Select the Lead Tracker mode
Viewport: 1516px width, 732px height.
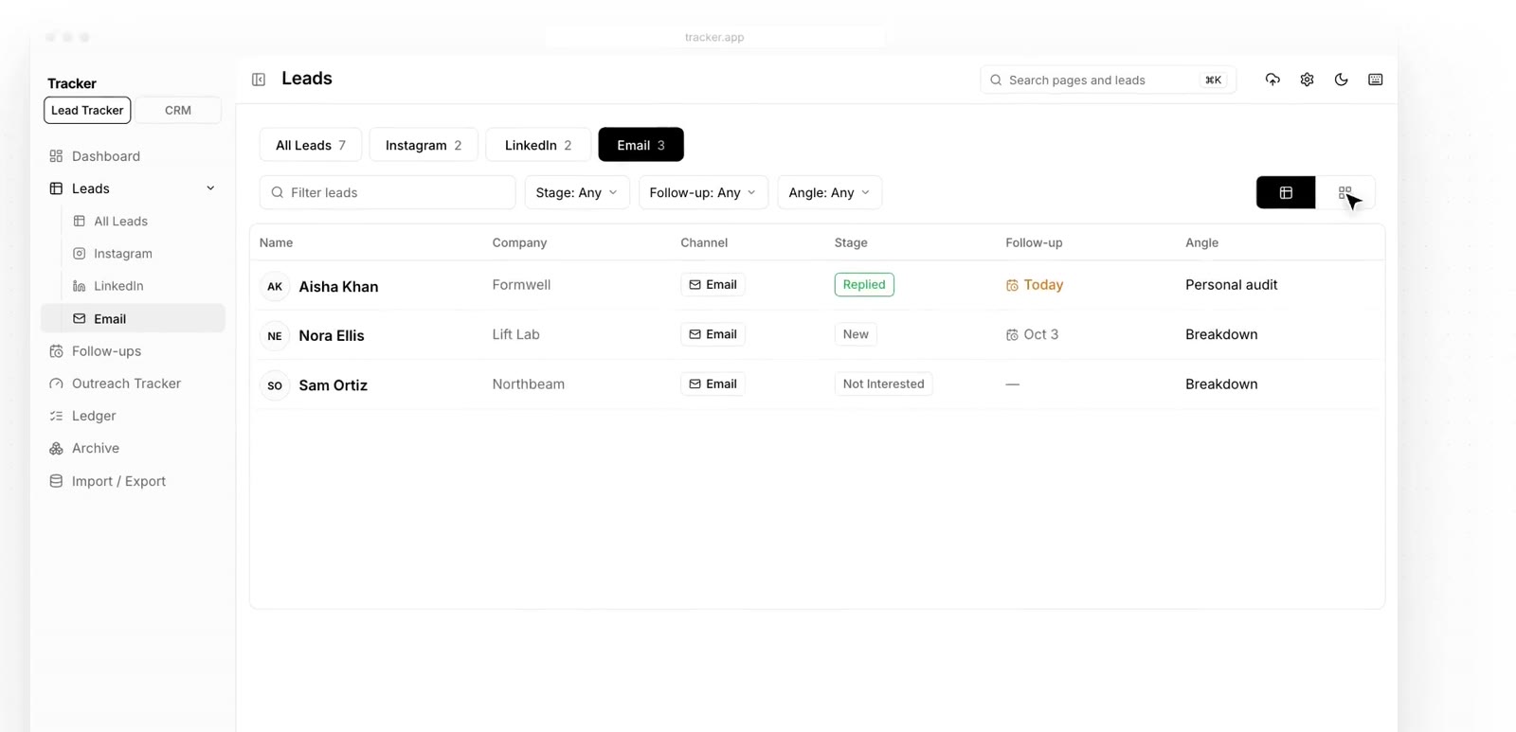click(87, 110)
